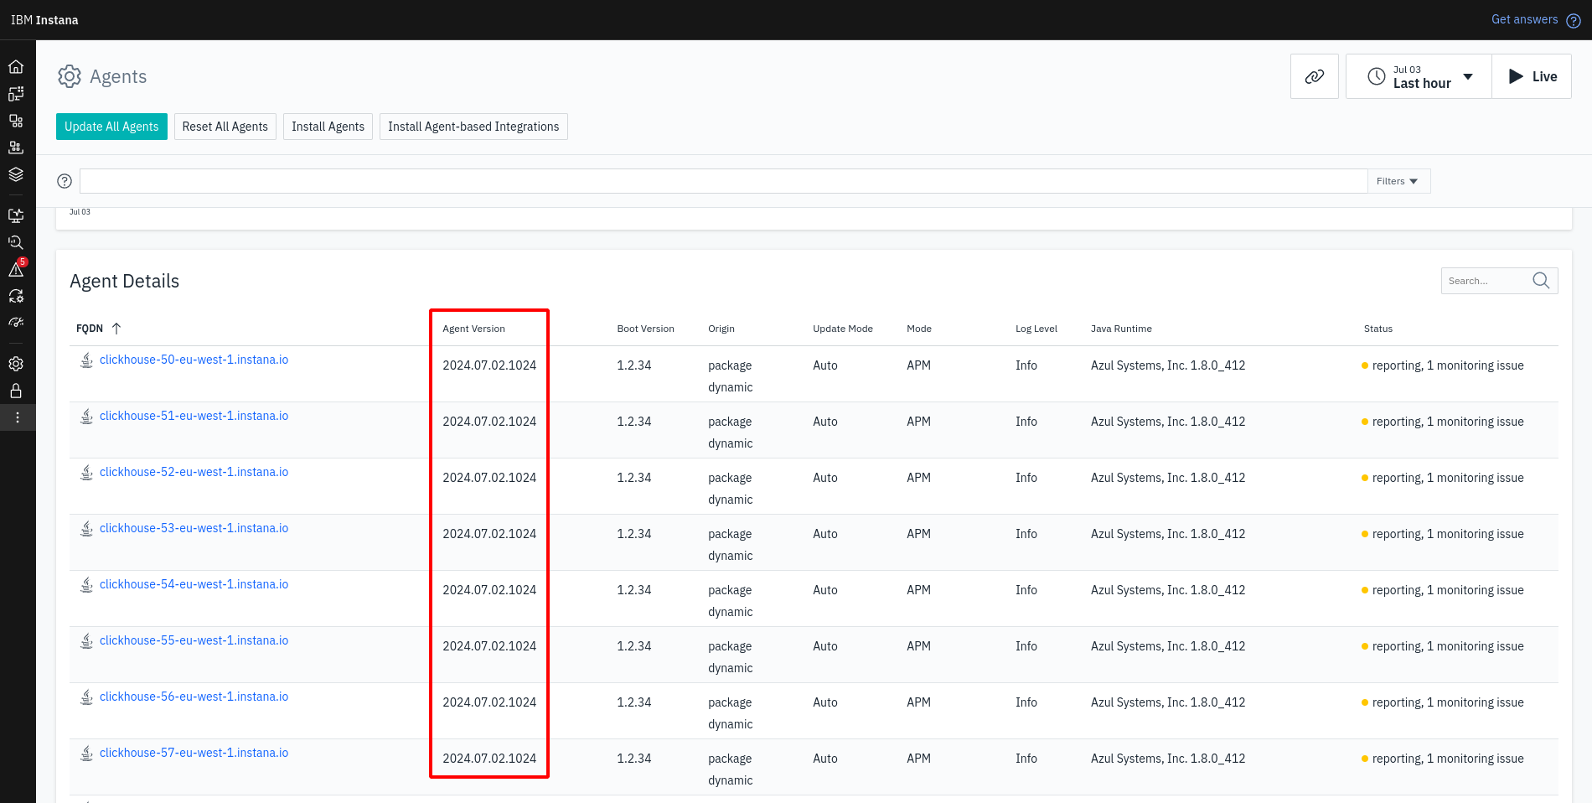
Task: Click the Agent Version column header
Action: point(473,329)
